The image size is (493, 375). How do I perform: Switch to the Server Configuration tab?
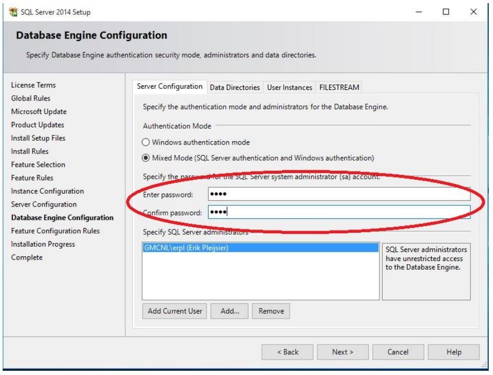[170, 87]
